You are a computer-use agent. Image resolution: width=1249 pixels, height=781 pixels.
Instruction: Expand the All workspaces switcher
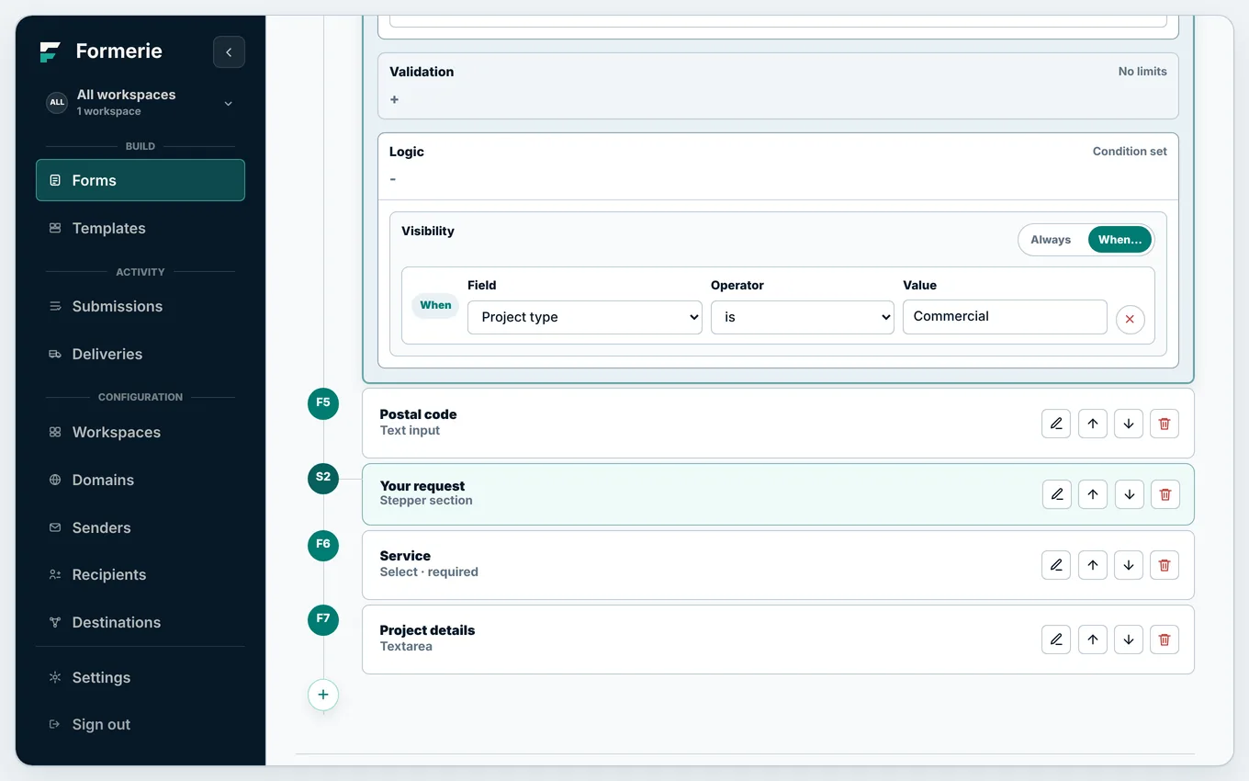(x=141, y=102)
